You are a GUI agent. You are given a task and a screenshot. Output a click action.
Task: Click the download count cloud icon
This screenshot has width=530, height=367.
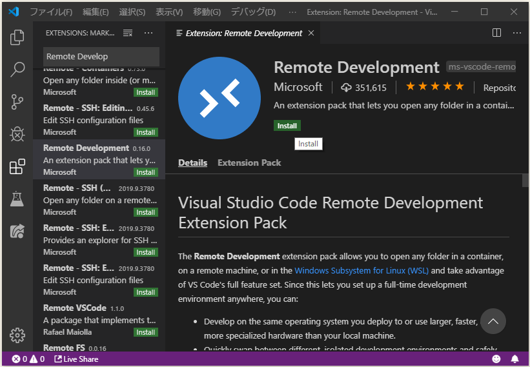click(346, 88)
